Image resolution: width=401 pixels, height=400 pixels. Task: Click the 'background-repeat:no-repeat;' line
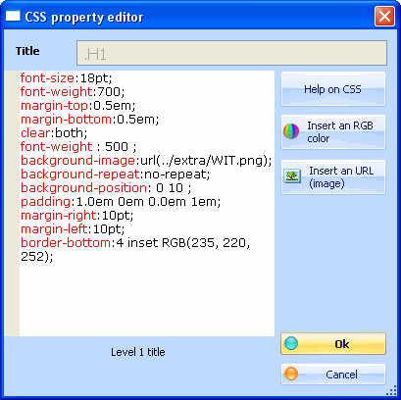[116, 175]
